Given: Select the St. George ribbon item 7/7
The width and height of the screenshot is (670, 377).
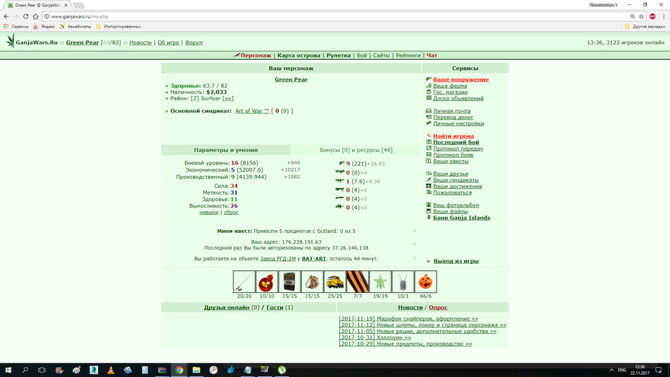Looking at the screenshot, I should pyautogui.click(x=357, y=282).
